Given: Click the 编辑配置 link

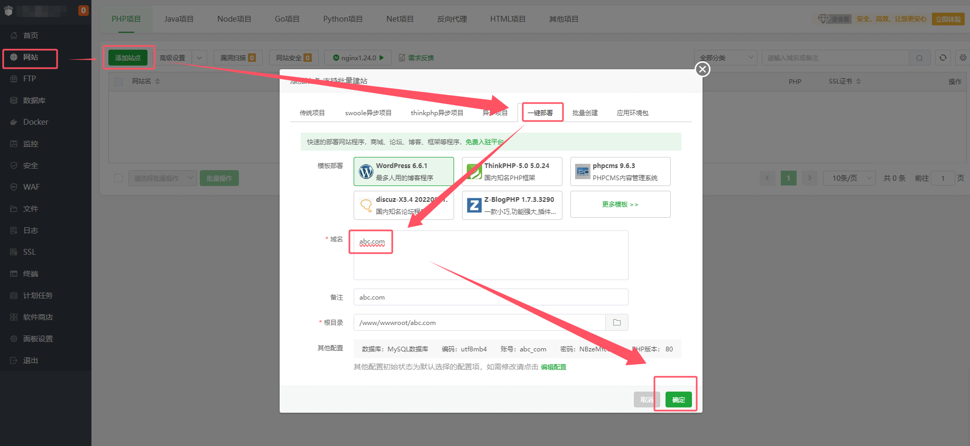Looking at the screenshot, I should [x=553, y=367].
